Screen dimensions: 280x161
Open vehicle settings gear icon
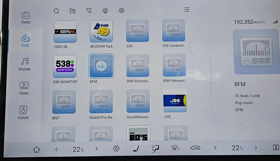tap(116, 148)
